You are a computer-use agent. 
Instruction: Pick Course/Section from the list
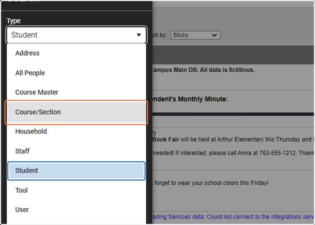76,112
